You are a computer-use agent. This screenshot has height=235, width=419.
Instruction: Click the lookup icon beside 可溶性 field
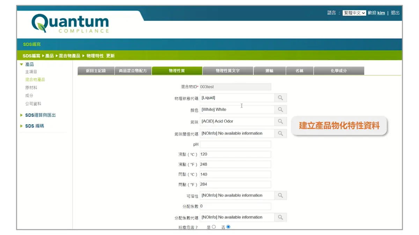point(280,196)
